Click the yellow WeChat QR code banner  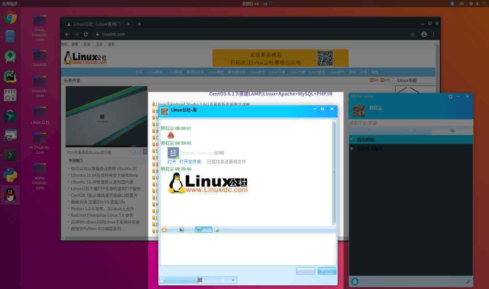[x=280, y=58]
